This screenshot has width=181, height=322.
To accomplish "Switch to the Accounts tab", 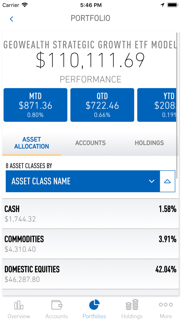I will pyautogui.click(x=90, y=143).
